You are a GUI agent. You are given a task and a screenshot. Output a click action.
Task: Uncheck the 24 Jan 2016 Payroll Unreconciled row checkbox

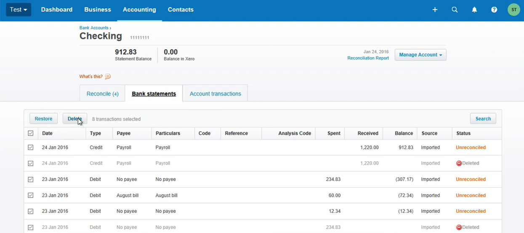tap(31, 148)
